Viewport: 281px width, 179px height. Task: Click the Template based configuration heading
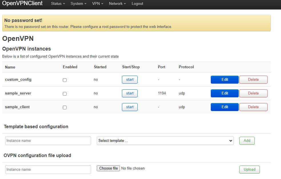click(36, 127)
